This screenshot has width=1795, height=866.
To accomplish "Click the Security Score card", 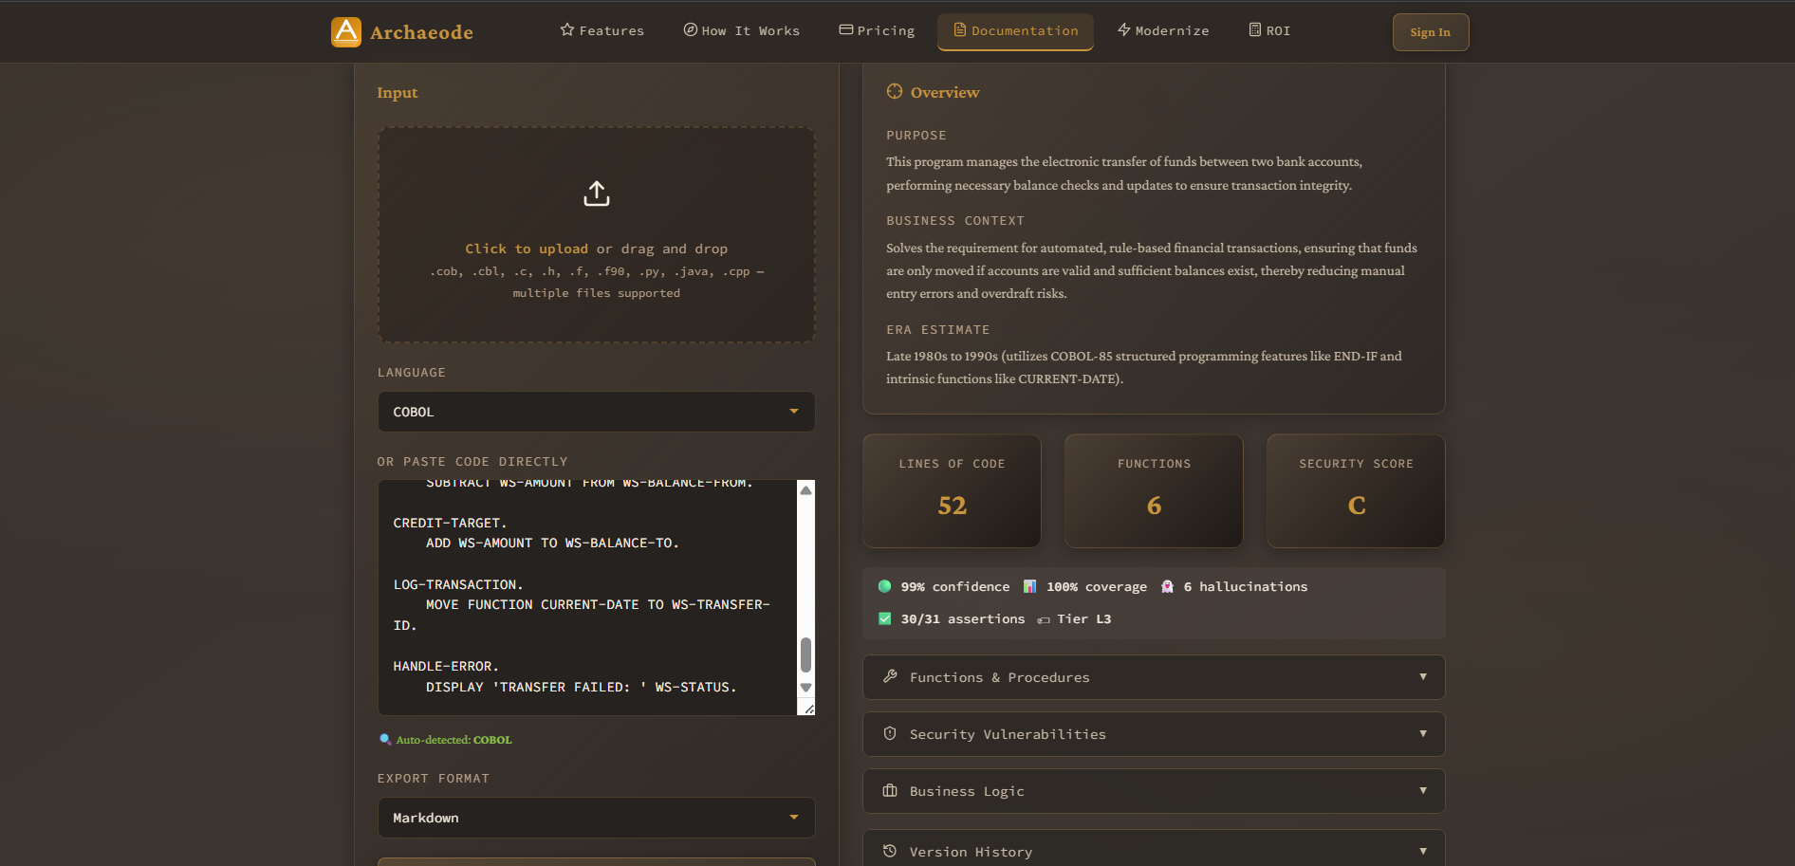I will coord(1356,491).
